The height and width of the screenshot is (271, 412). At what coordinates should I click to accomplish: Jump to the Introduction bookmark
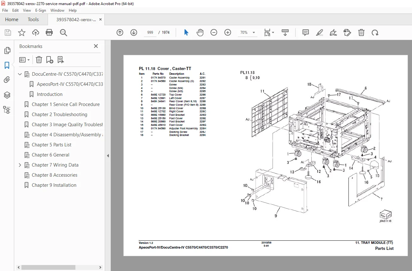click(x=50, y=94)
